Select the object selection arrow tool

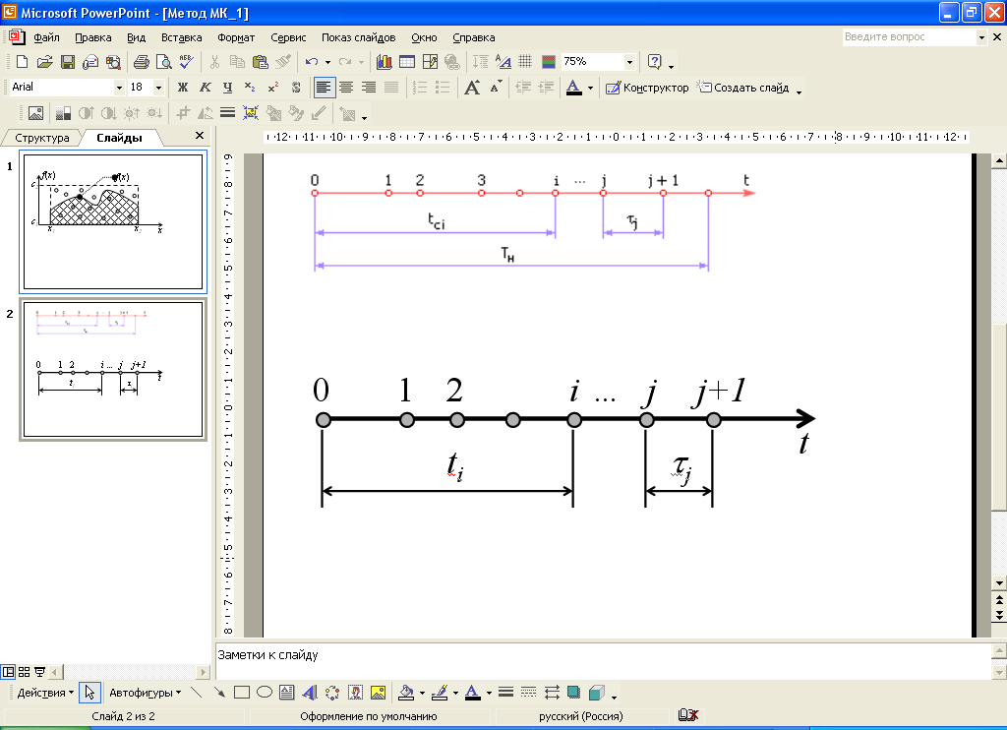pos(89,693)
